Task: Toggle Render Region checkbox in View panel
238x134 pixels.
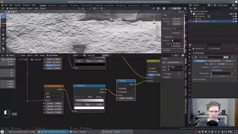Action: coord(172,33)
